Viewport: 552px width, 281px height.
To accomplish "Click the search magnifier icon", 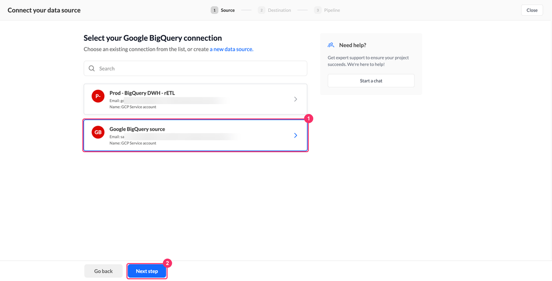I will pos(91,68).
